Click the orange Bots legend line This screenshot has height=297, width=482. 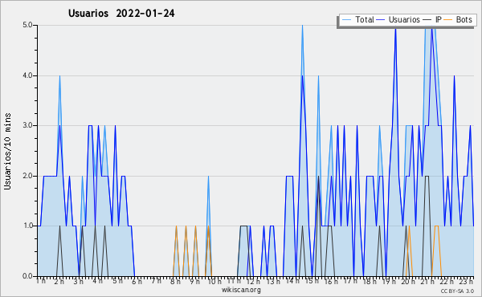point(448,19)
